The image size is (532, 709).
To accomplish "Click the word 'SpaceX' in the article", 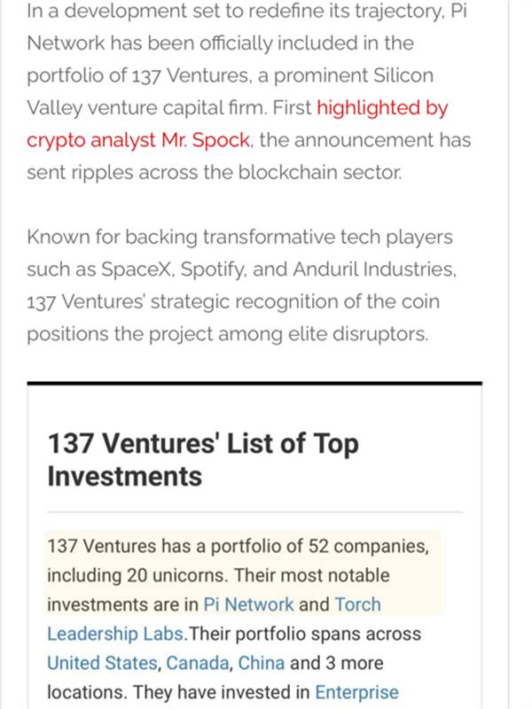I will (x=137, y=270).
